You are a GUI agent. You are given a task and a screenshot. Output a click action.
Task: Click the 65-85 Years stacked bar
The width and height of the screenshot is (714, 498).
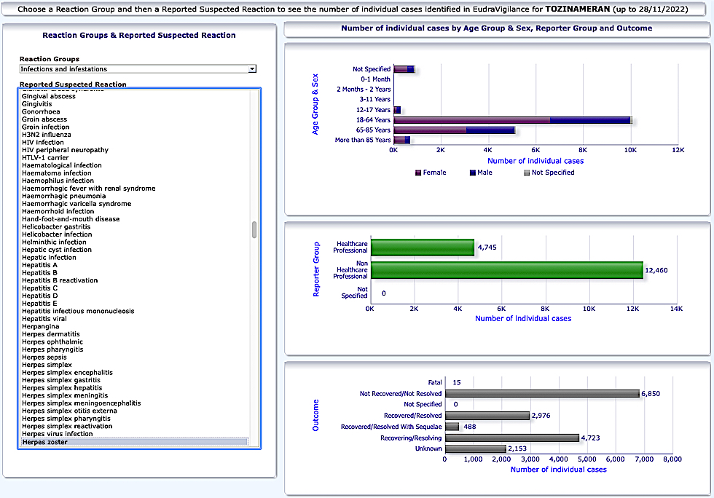tap(454, 130)
